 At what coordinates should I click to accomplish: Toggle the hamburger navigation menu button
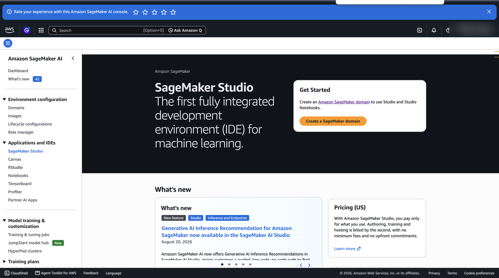click(8, 43)
